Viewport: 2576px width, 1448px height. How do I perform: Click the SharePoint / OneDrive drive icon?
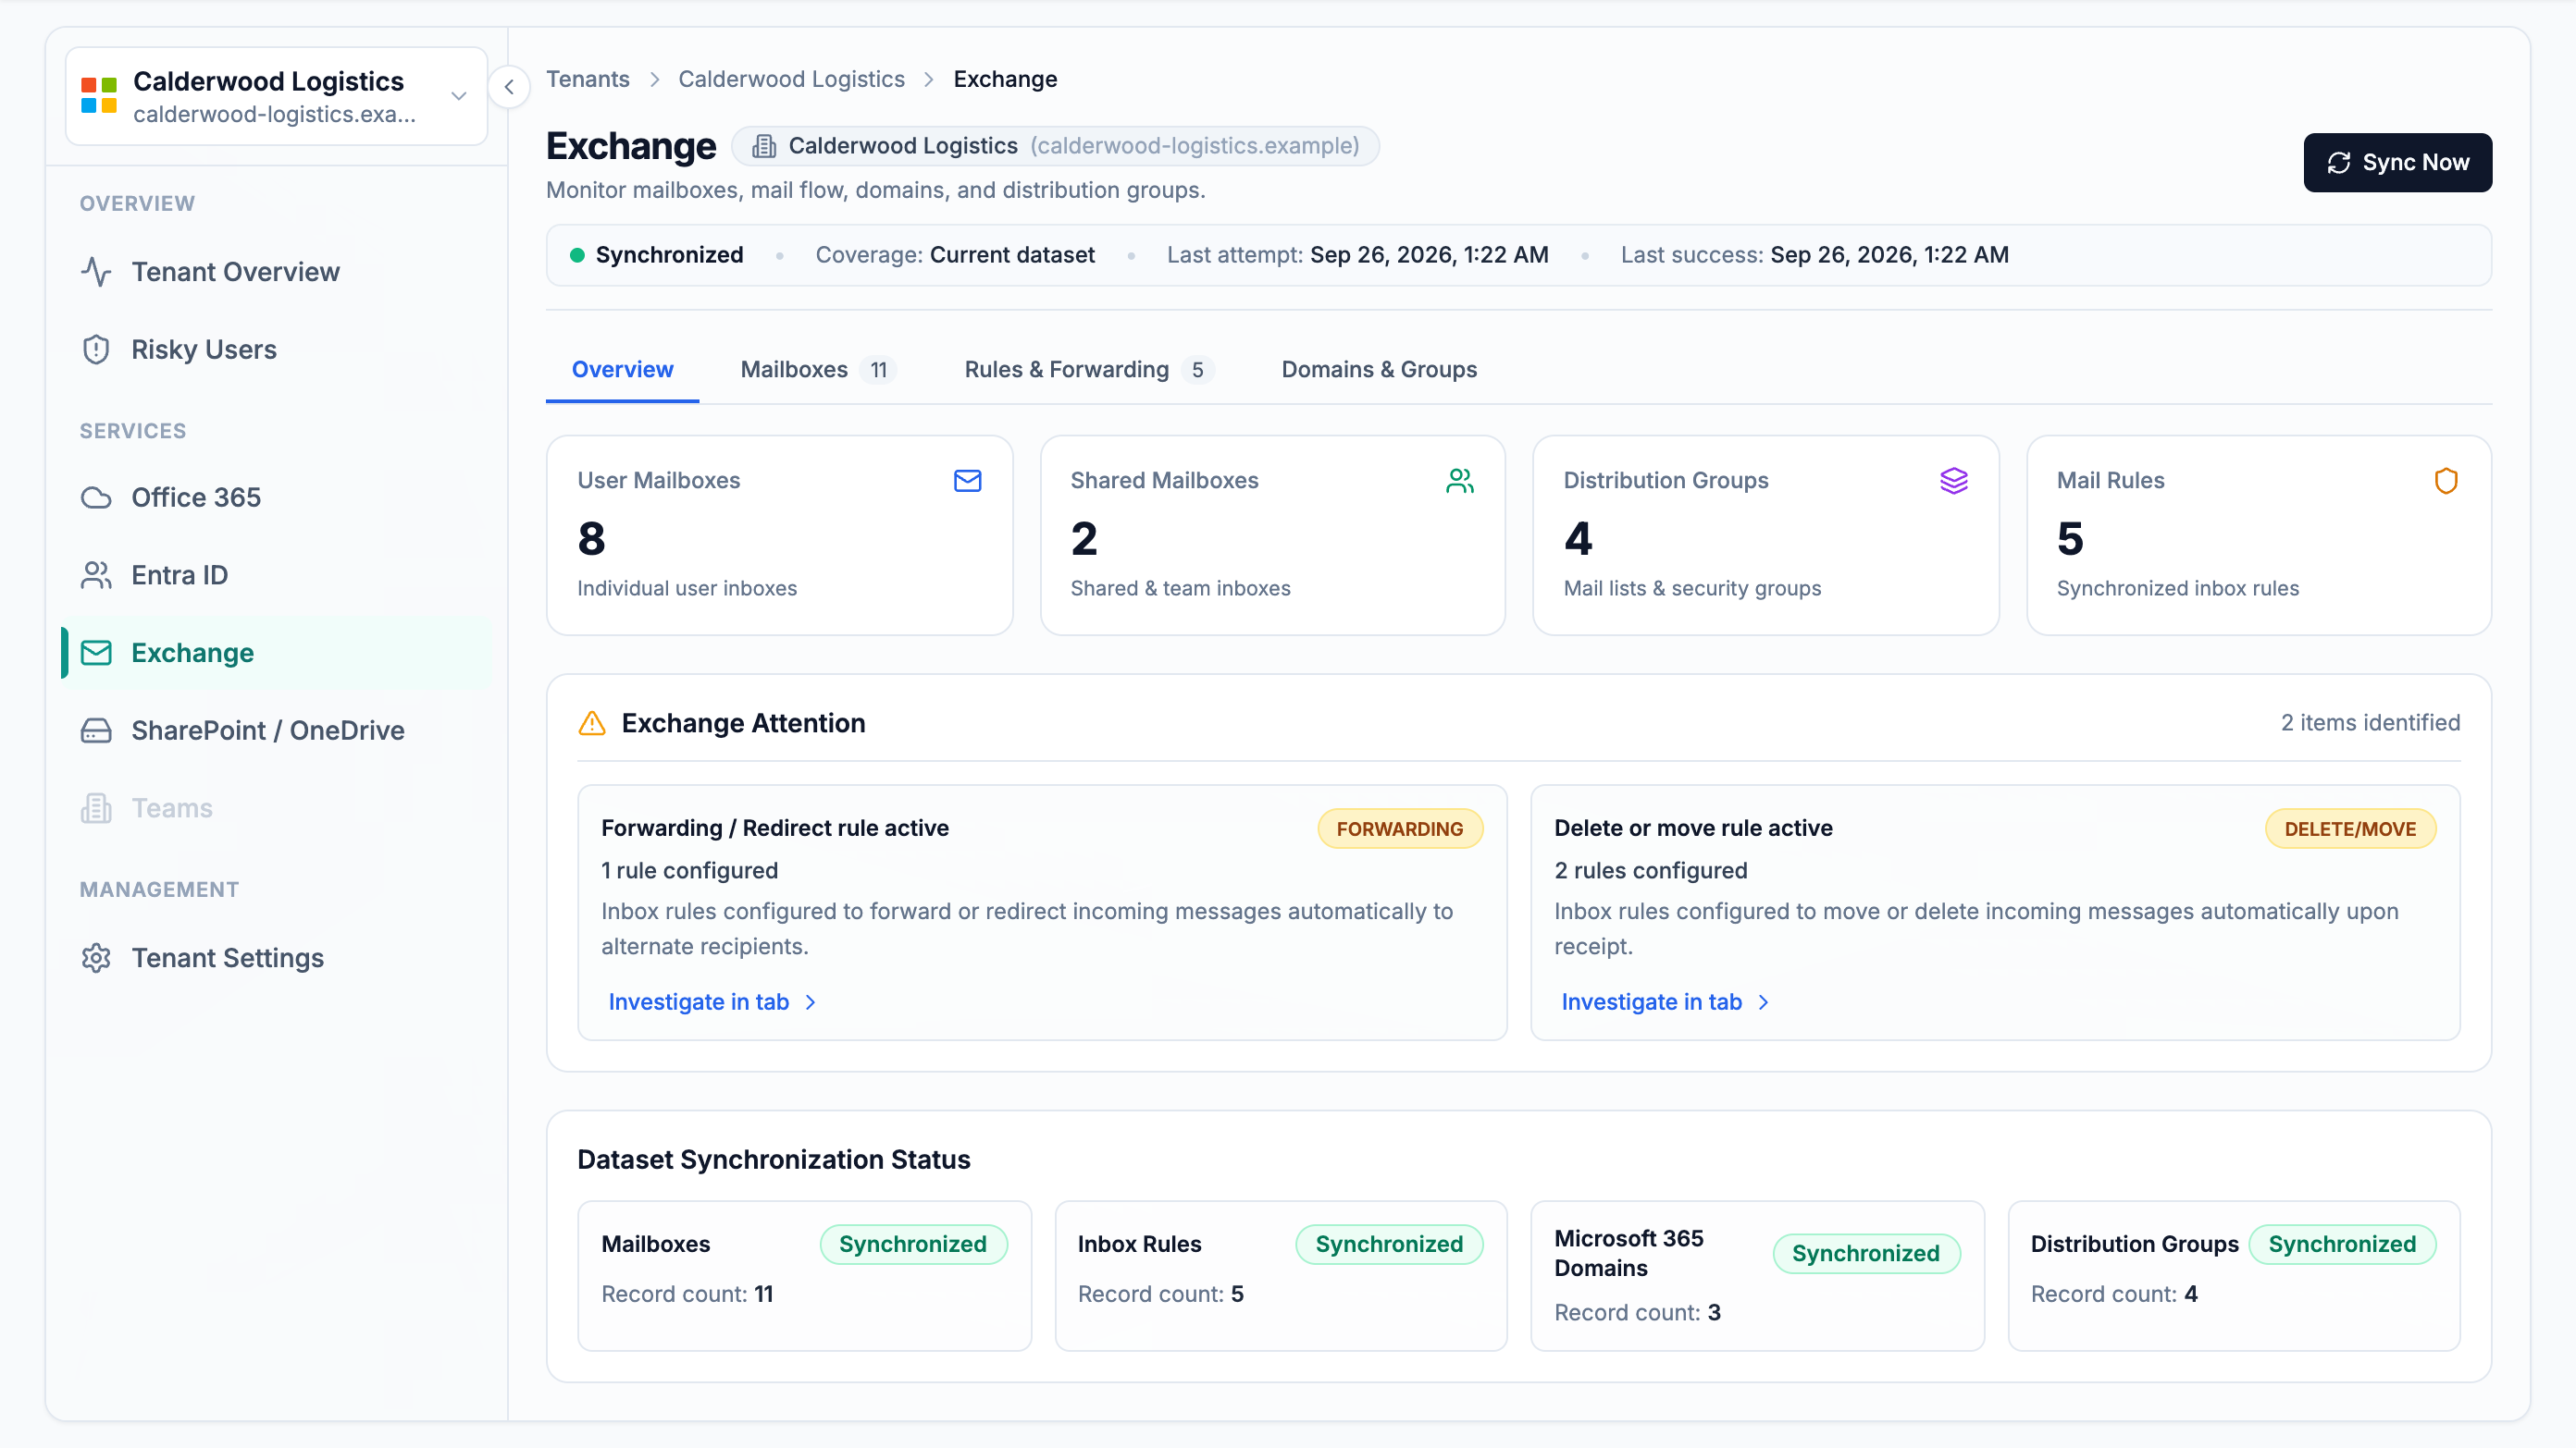tap(96, 730)
